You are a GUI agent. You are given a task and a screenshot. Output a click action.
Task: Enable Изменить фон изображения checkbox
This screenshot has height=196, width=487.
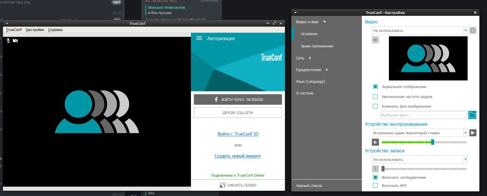tap(375, 107)
